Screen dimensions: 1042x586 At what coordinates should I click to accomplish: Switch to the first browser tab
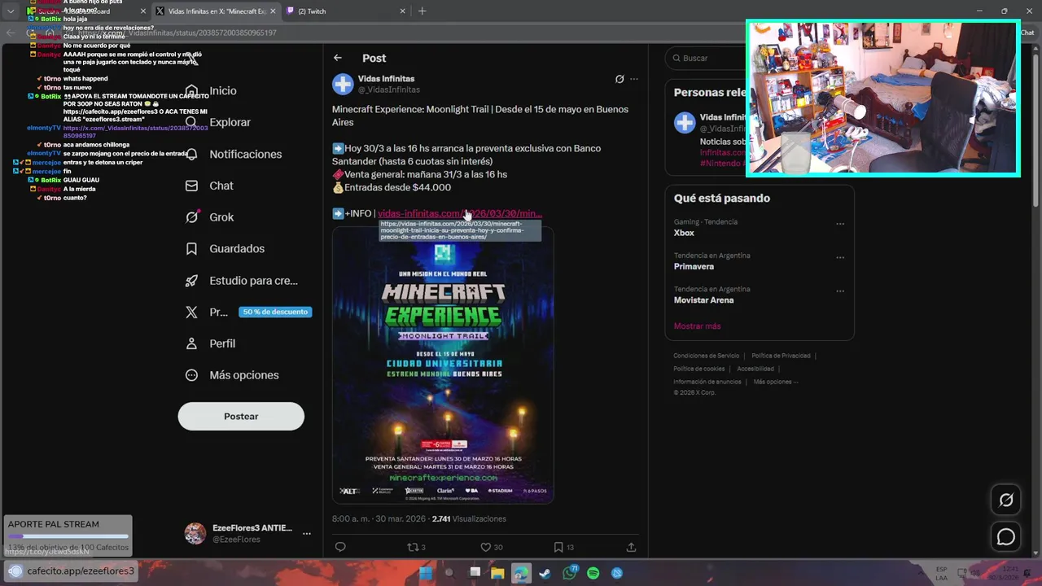click(85, 11)
